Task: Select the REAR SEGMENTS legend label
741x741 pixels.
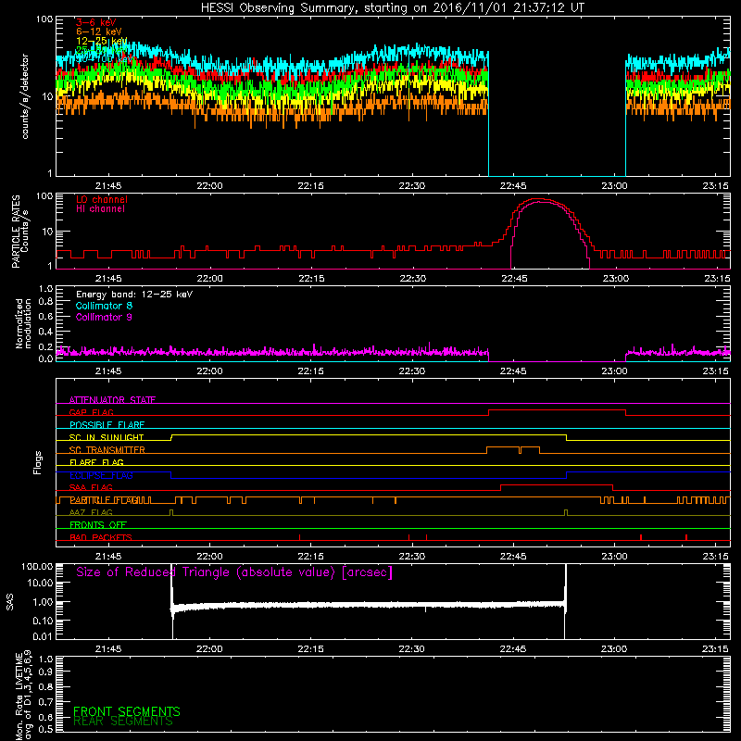Action: [x=123, y=722]
